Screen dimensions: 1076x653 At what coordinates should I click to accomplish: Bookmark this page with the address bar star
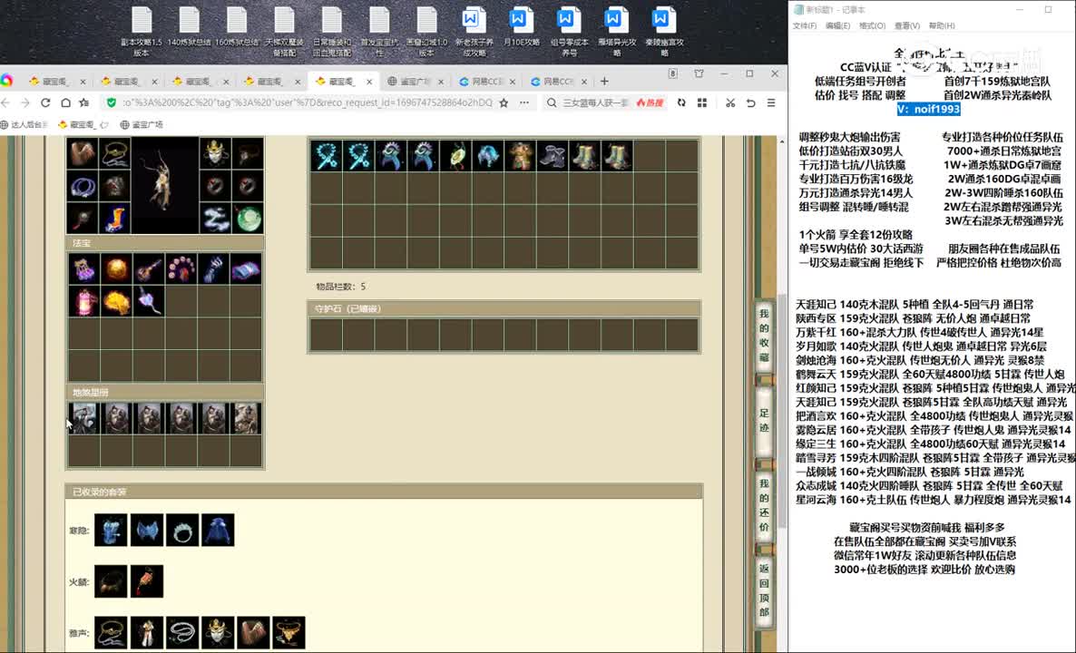pos(504,102)
